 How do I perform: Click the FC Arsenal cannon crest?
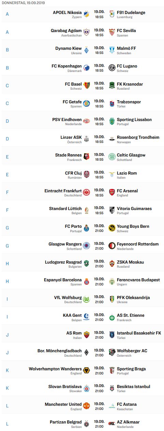coord(112,192)
